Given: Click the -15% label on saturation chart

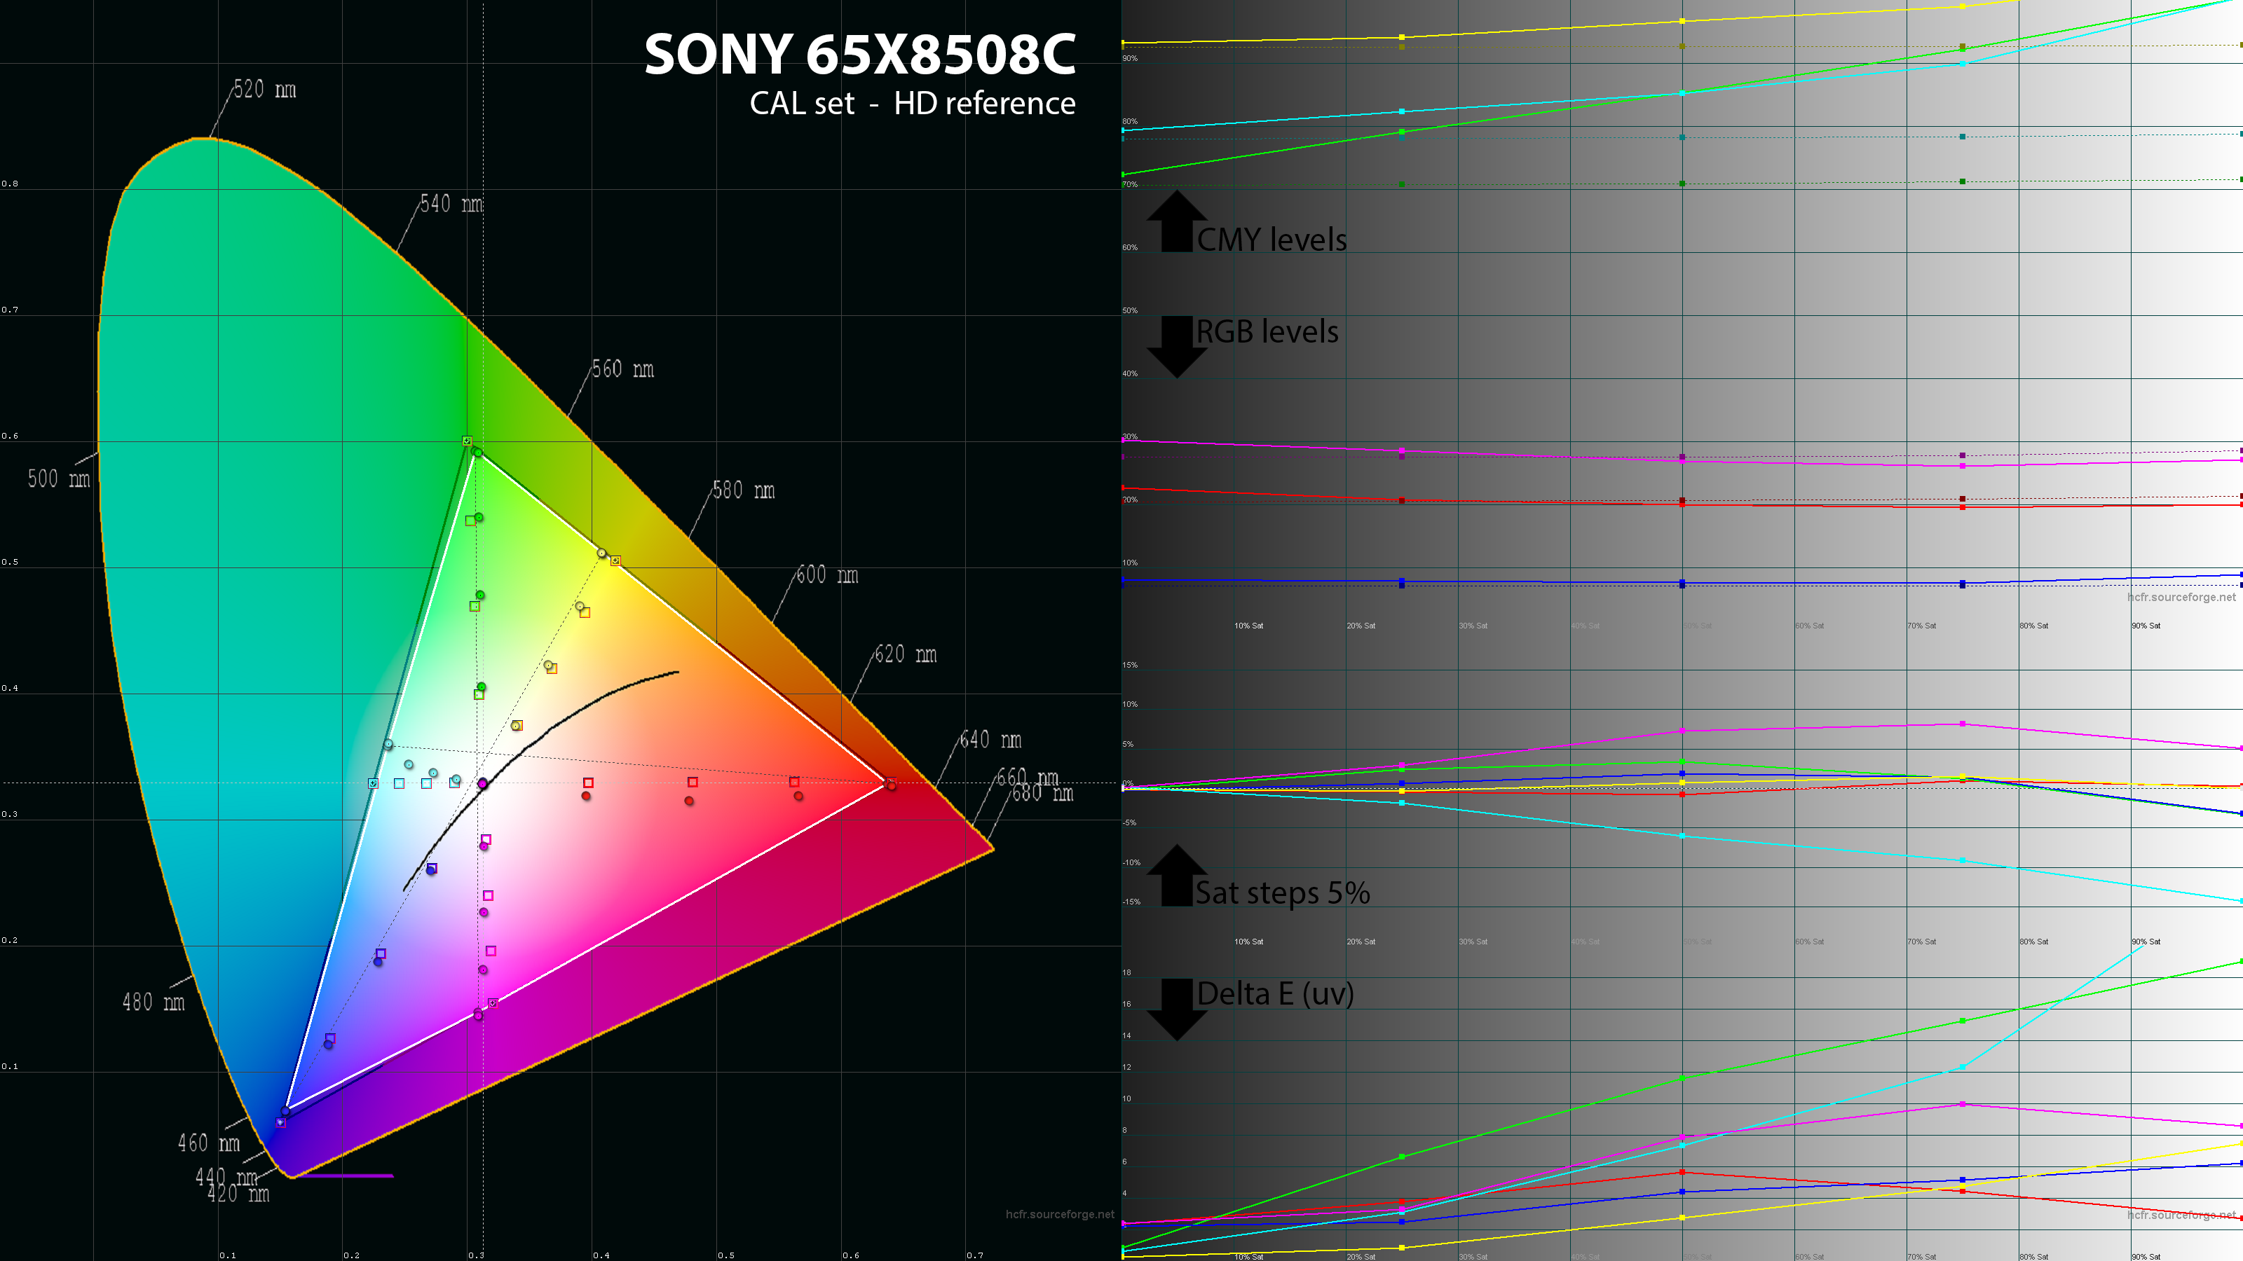Looking at the screenshot, I should point(1131,902).
